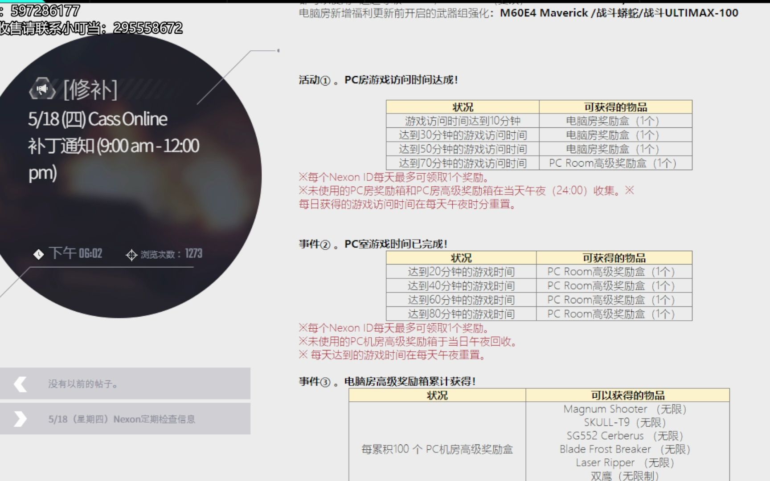
Task: Click reward item Laser Ripper (无限)
Action: 625,463
